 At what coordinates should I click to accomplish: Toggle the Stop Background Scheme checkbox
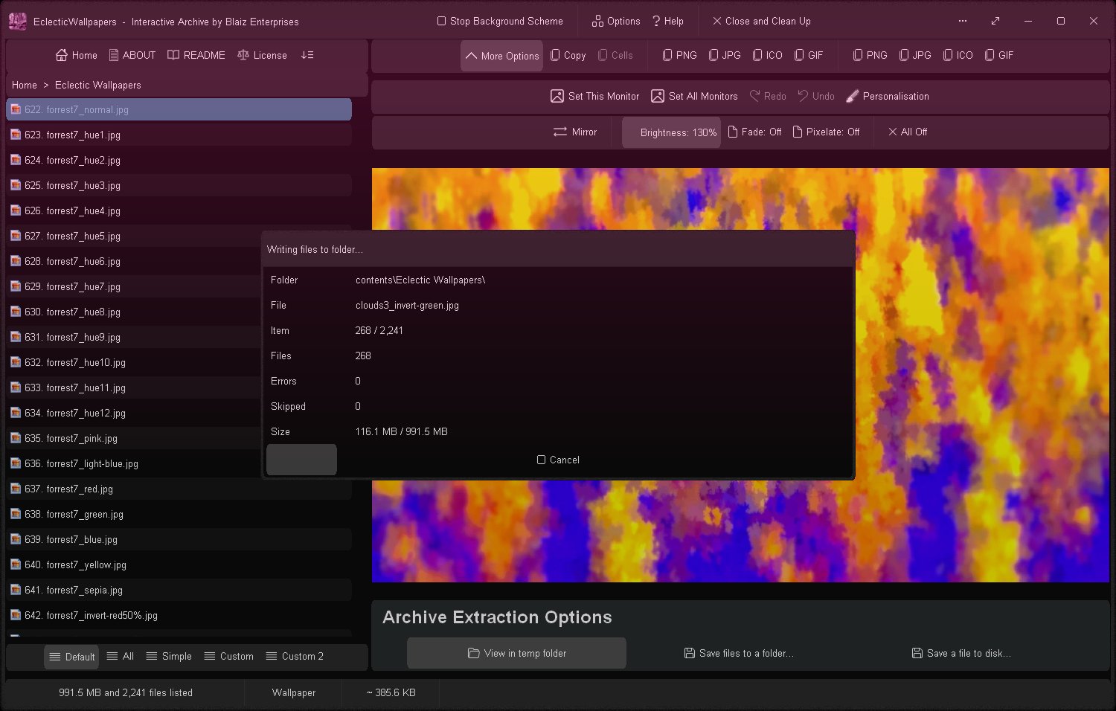(500, 22)
